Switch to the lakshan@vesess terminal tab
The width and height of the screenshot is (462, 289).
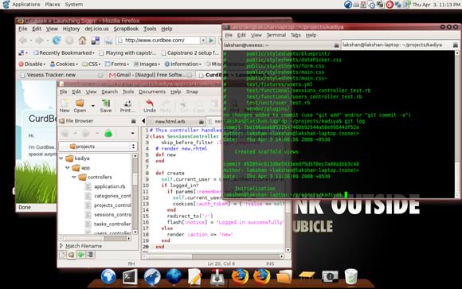pos(281,45)
